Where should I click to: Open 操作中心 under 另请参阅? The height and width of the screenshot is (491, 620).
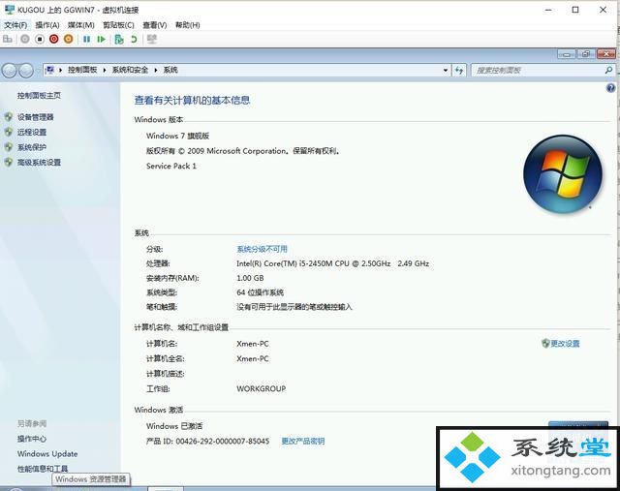tap(32, 439)
